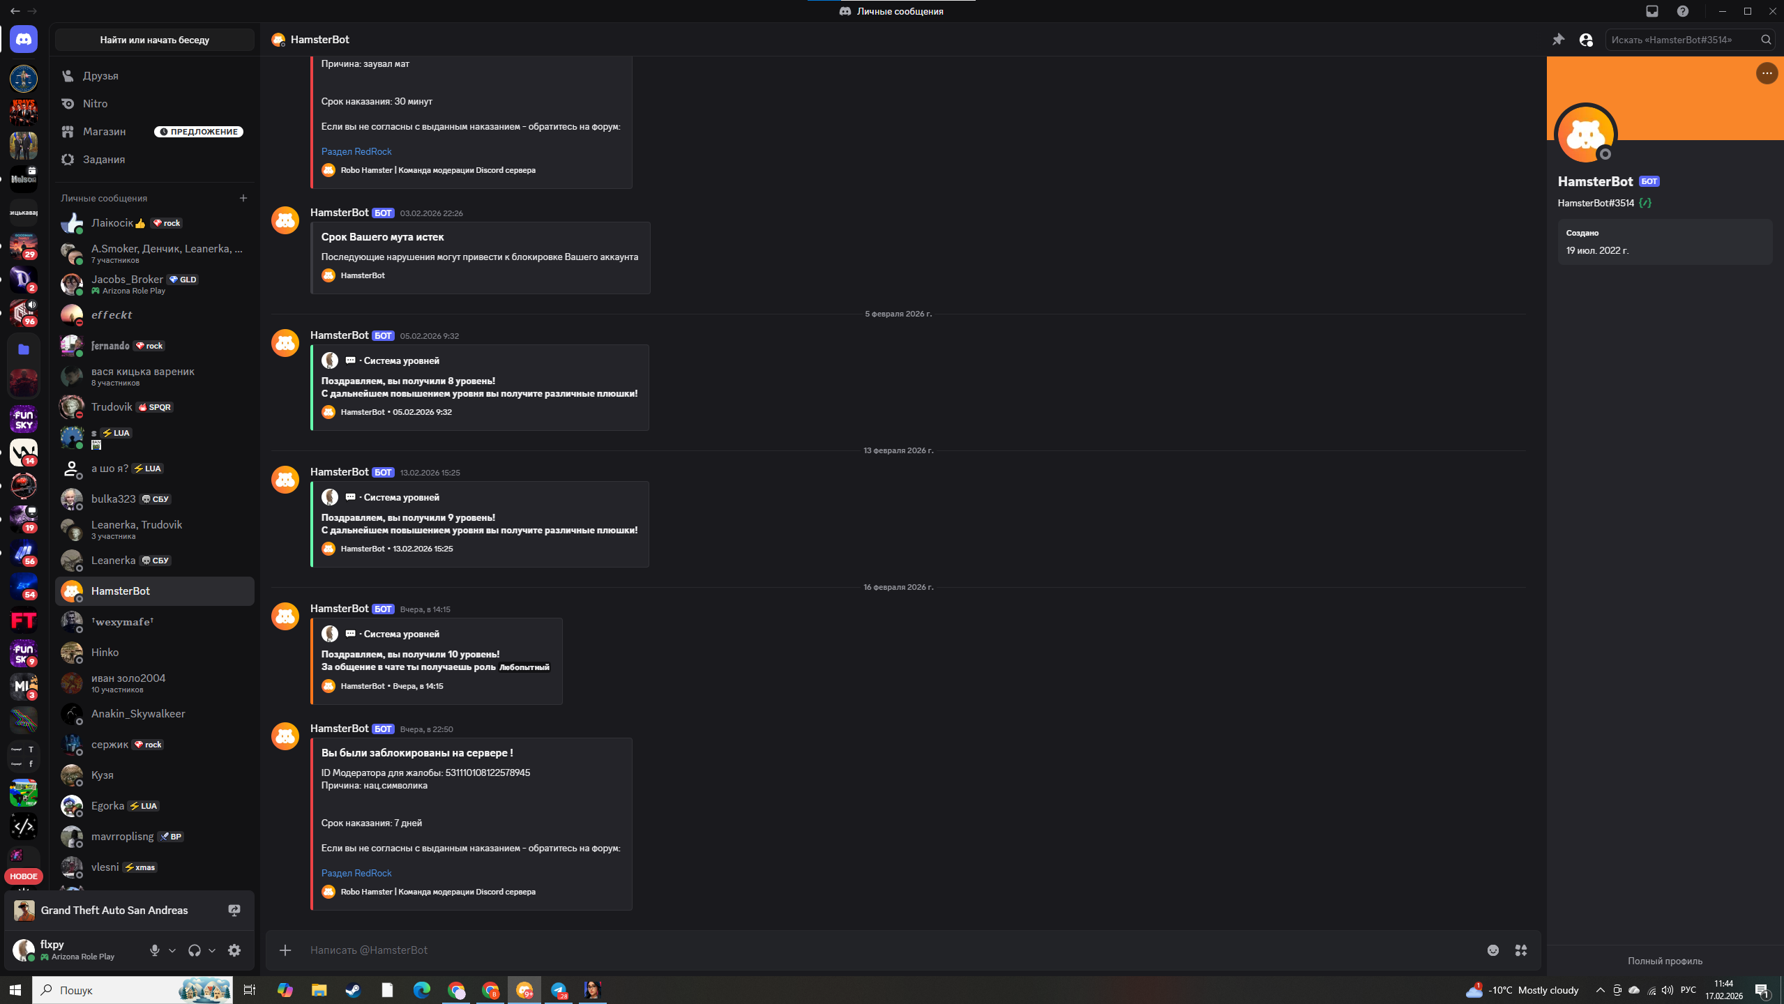The height and width of the screenshot is (1004, 1784).
Task: Open three-dots menu on bot profile banner
Action: (1767, 73)
